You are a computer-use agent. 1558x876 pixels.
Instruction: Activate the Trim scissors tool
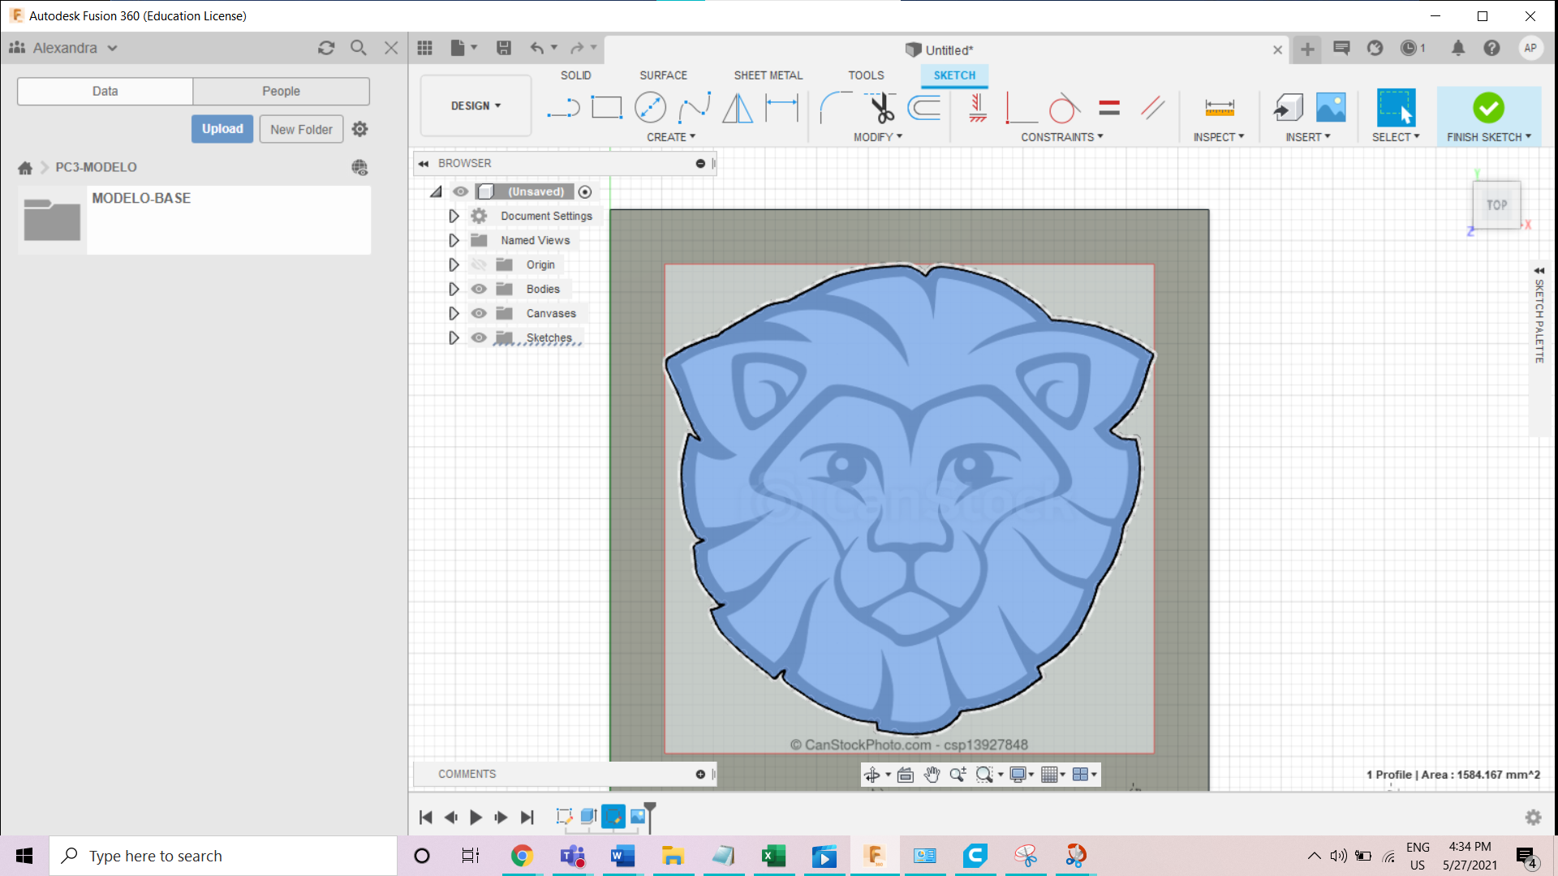point(881,107)
